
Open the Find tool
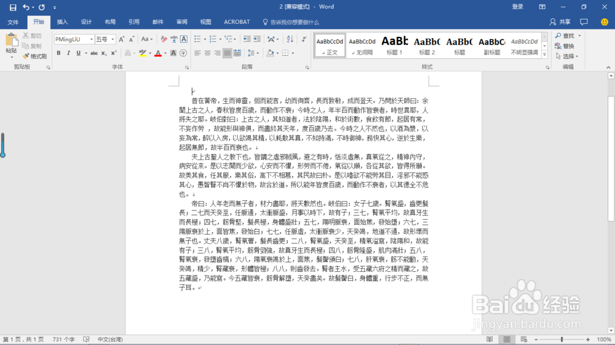[565, 36]
